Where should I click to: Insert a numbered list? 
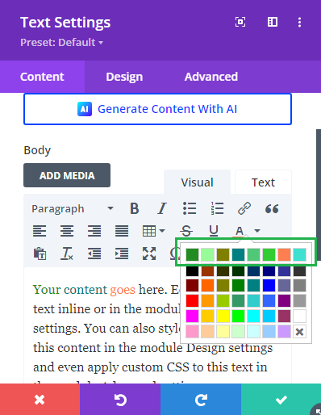coord(217,208)
